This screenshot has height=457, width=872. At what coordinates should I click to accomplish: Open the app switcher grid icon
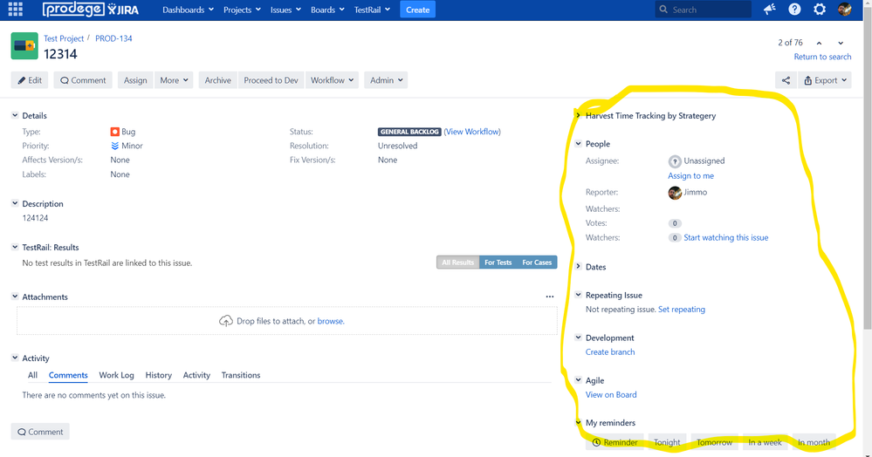tap(15, 10)
